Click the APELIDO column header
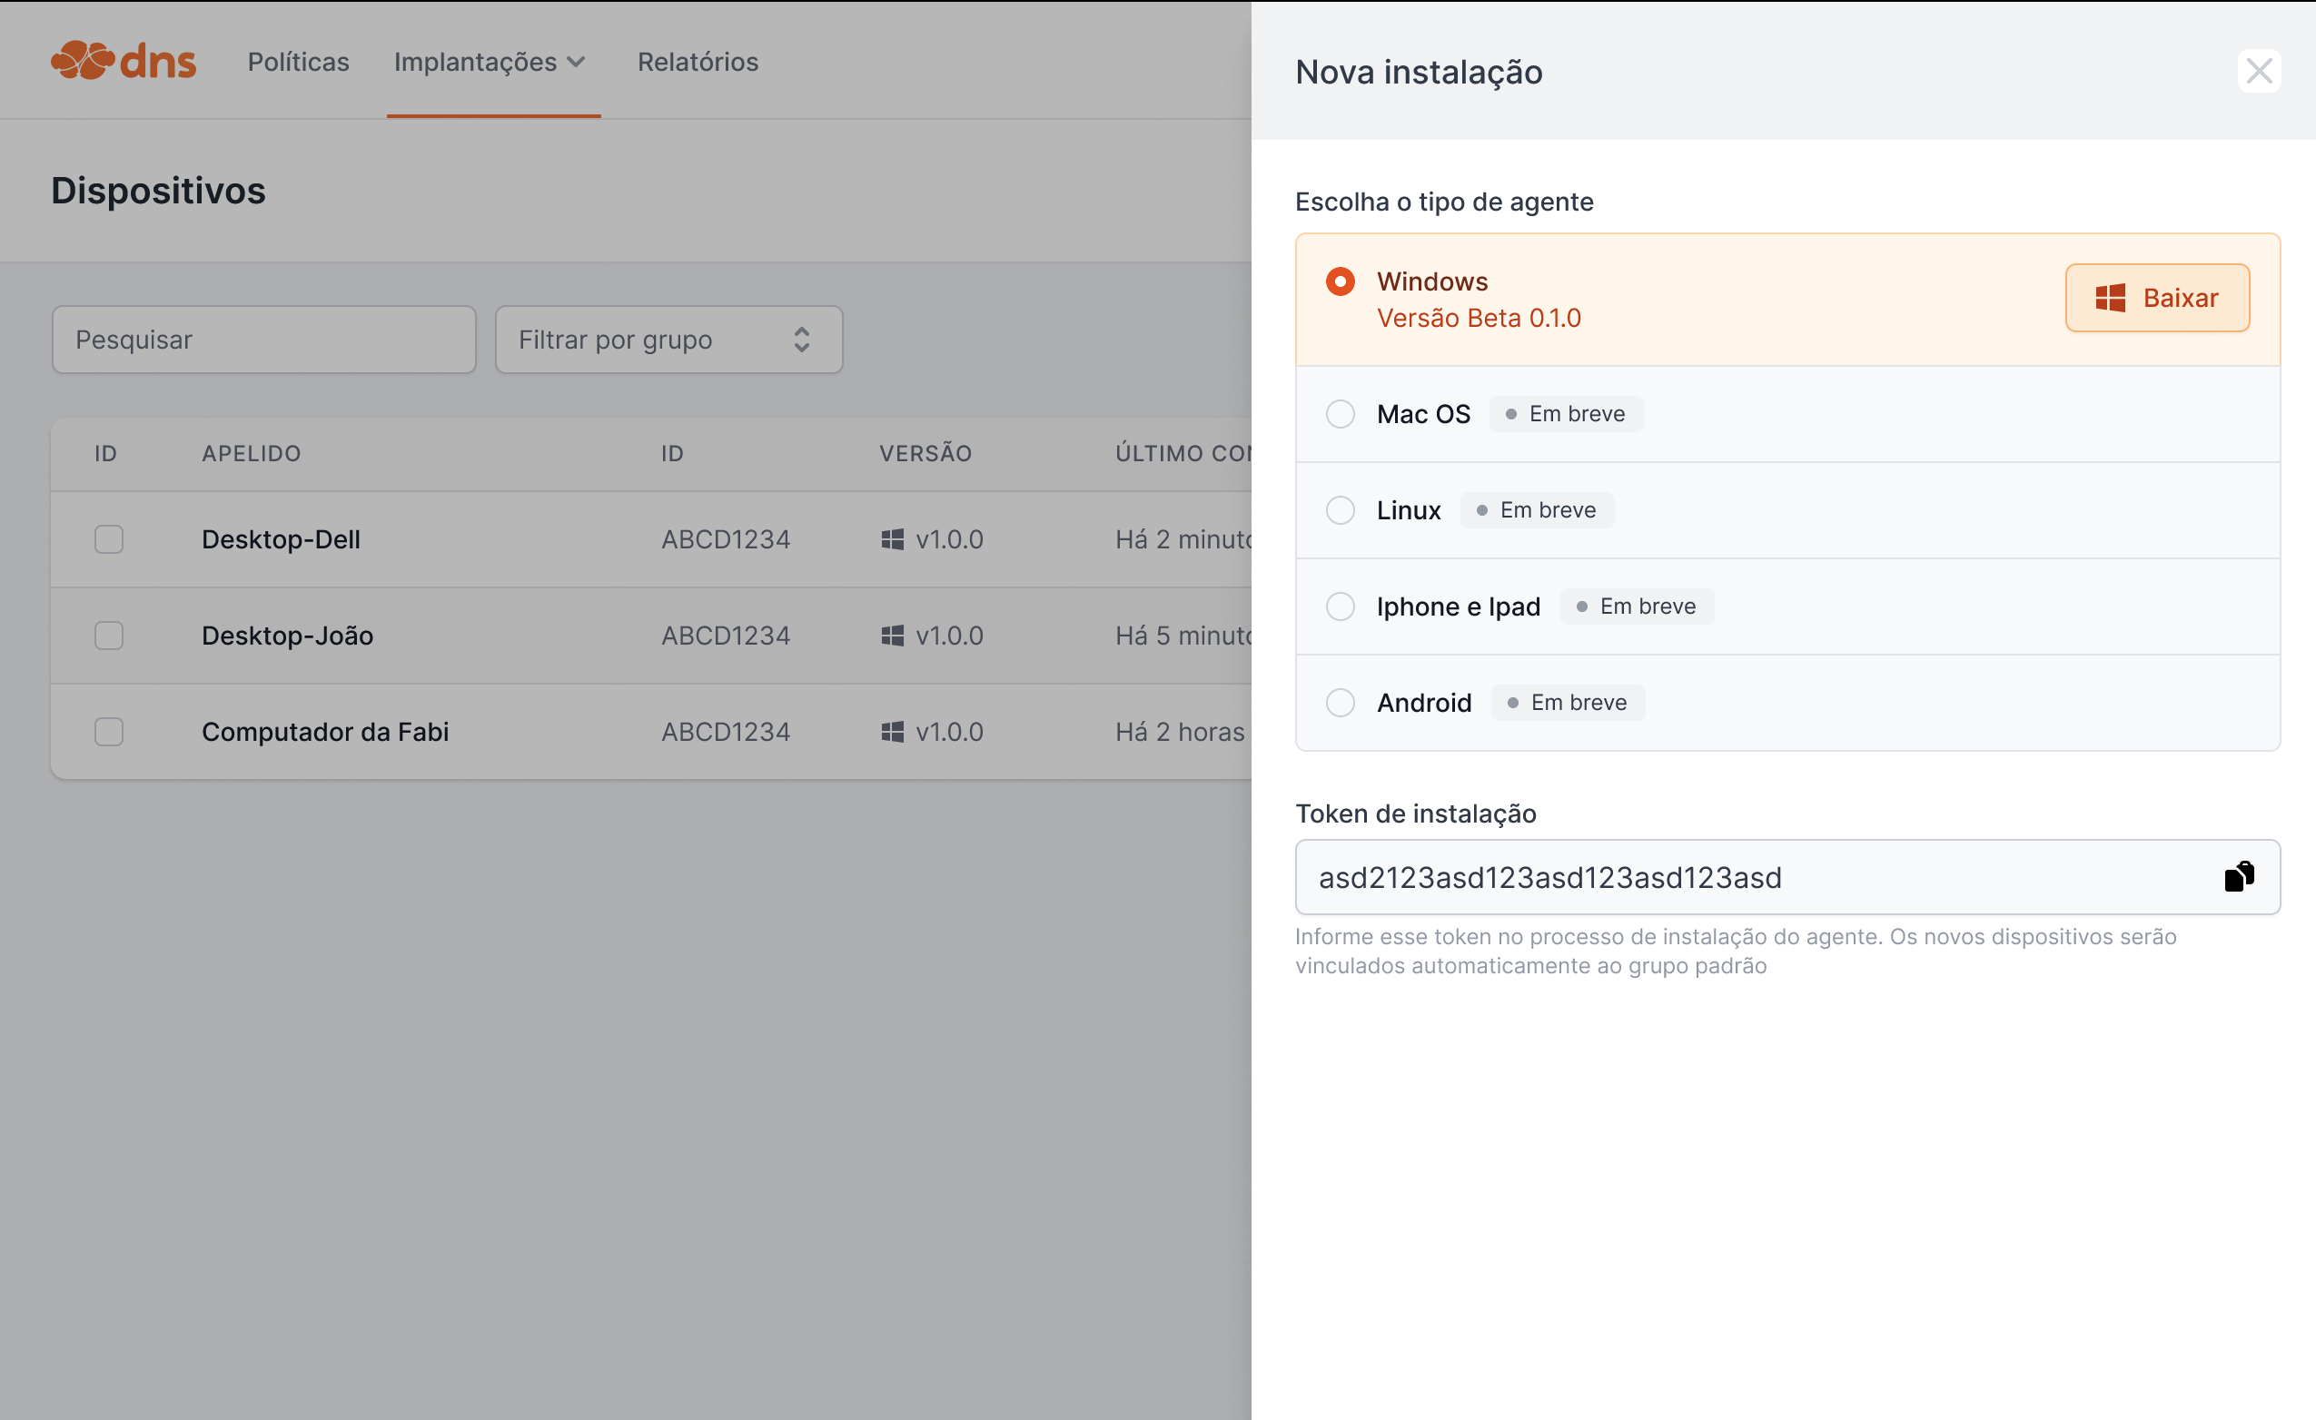Screen dimensions: 2316x1420 251,454
